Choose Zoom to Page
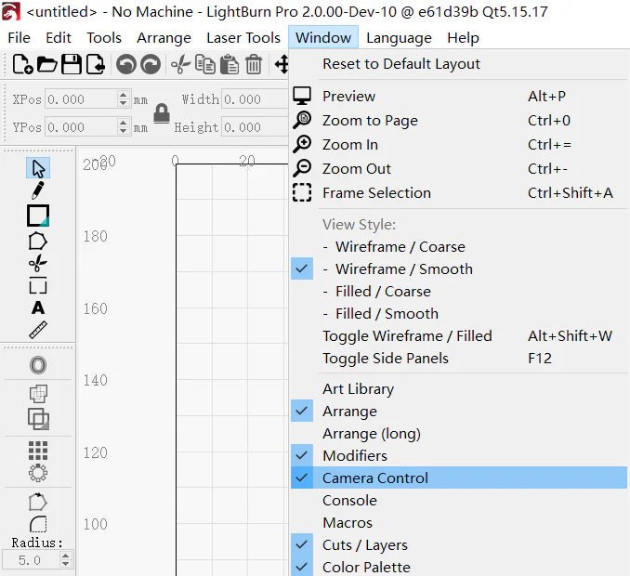Screen dimensions: 630x576 pyautogui.click(x=370, y=120)
